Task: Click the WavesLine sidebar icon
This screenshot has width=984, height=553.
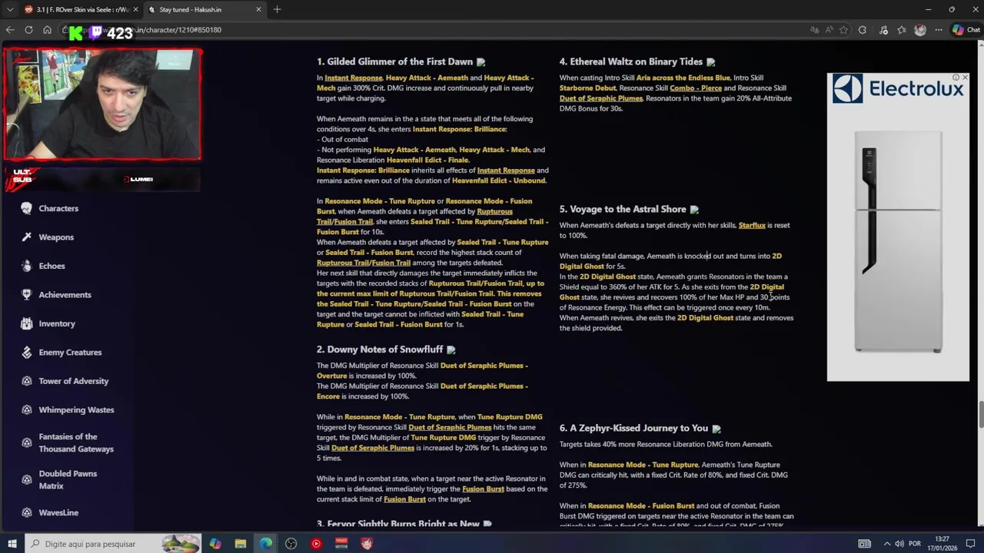Action: [x=27, y=512]
